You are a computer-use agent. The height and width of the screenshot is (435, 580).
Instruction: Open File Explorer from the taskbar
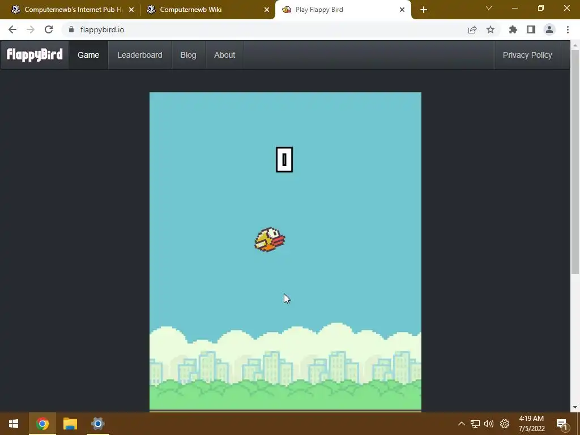[x=70, y=424]
